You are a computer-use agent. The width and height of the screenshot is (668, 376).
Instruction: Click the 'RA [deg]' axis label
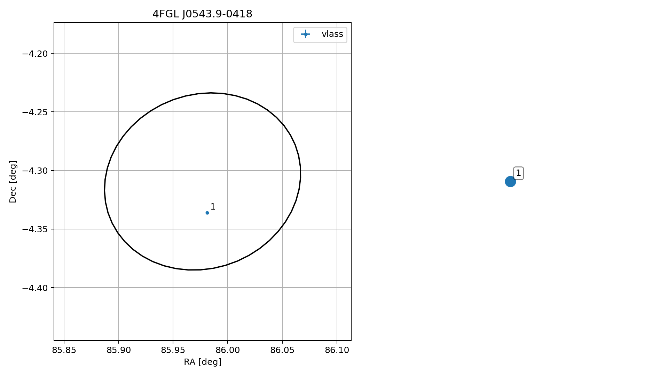[x=203, y=362]
